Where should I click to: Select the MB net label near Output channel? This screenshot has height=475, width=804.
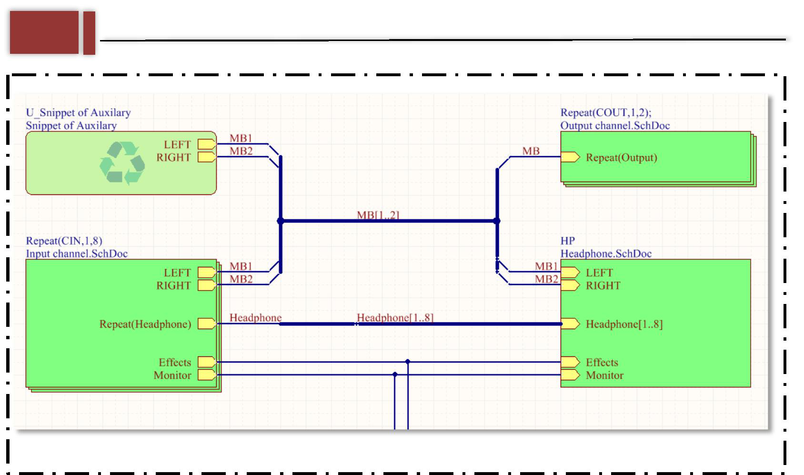click(x=531, y=151)
